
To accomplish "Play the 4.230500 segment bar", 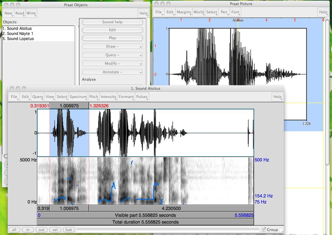I will point(171,208).
